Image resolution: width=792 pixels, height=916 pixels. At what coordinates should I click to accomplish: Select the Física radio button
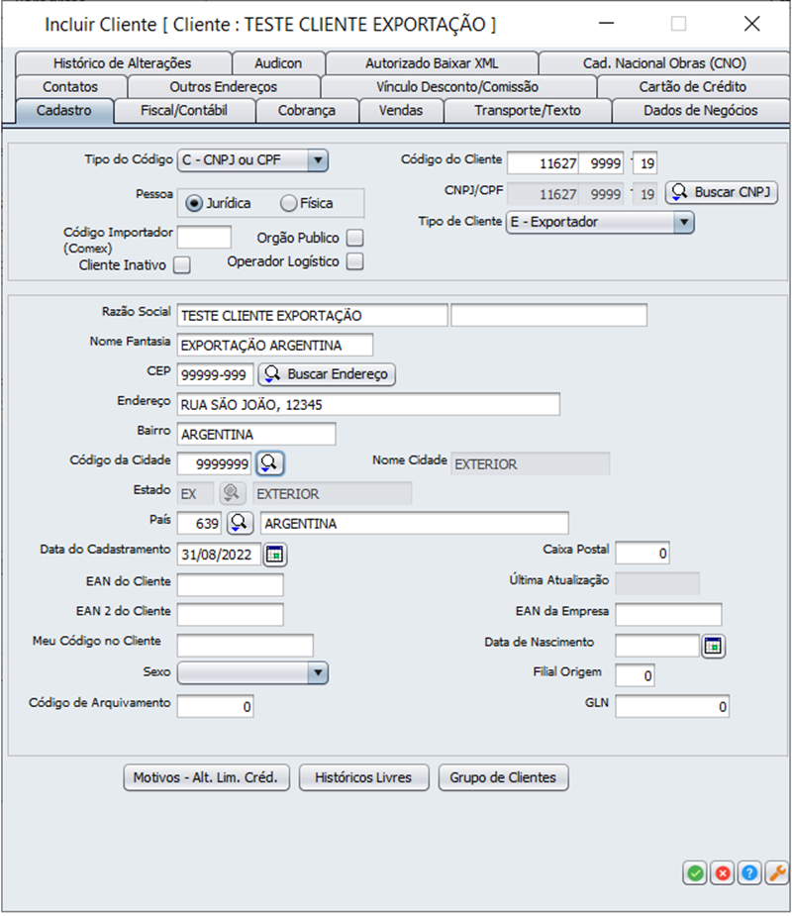tap(289, 203)
